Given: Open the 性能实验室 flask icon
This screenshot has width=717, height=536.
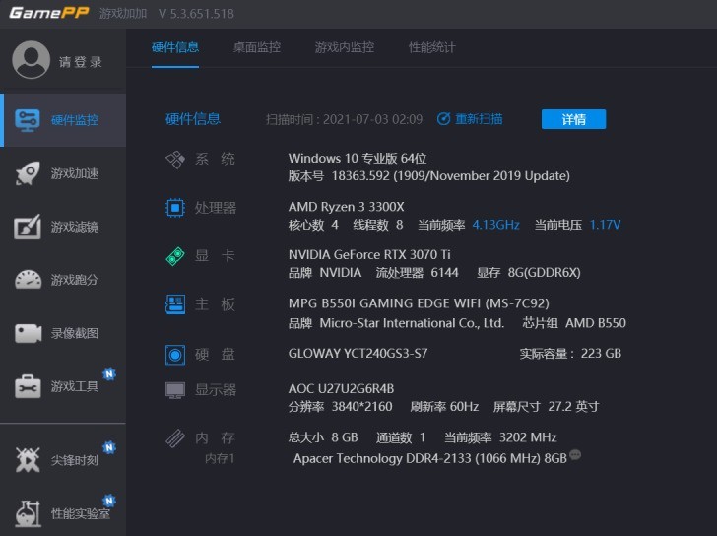Looking at the screenshot, I should tap(28, 513).
